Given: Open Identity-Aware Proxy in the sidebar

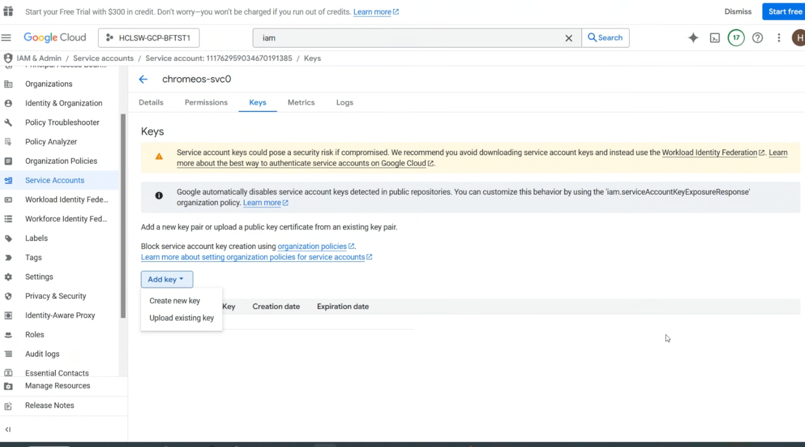Looking at the screenshot, I should tap(60, 316).
